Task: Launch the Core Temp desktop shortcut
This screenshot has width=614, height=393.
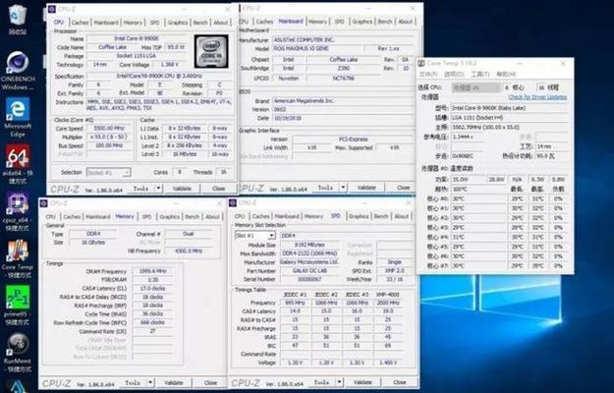Action: (x=18, y=258)
